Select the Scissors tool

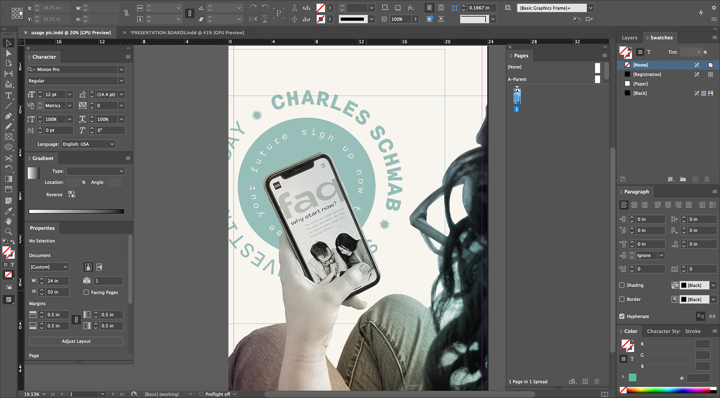[8, 158]
